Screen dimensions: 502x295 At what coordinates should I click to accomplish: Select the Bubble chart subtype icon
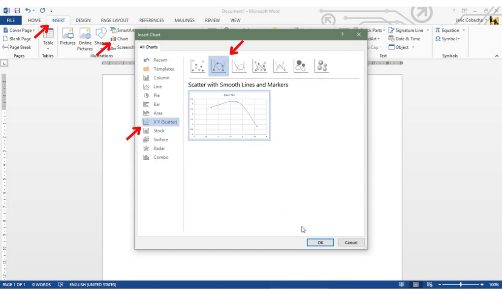click(x=301, y=66)
